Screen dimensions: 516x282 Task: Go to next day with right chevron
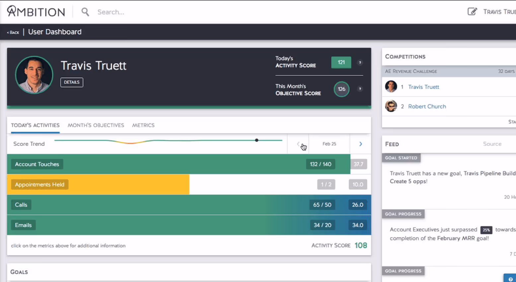point(360,144)
